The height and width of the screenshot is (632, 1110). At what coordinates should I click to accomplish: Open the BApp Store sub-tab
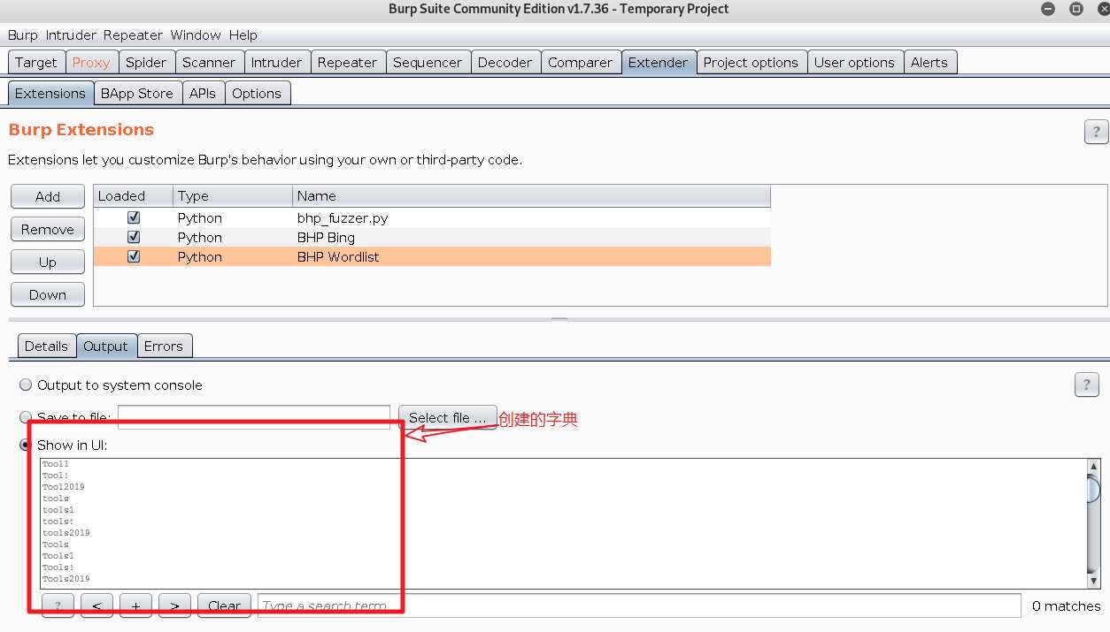click(137, 94)
